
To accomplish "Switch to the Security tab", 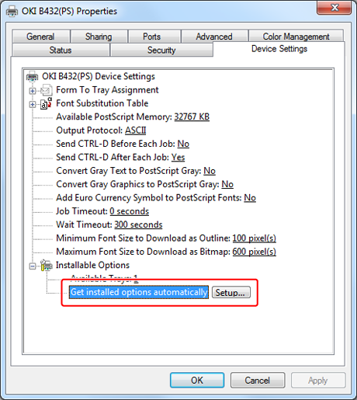I will tap(161, 50).
